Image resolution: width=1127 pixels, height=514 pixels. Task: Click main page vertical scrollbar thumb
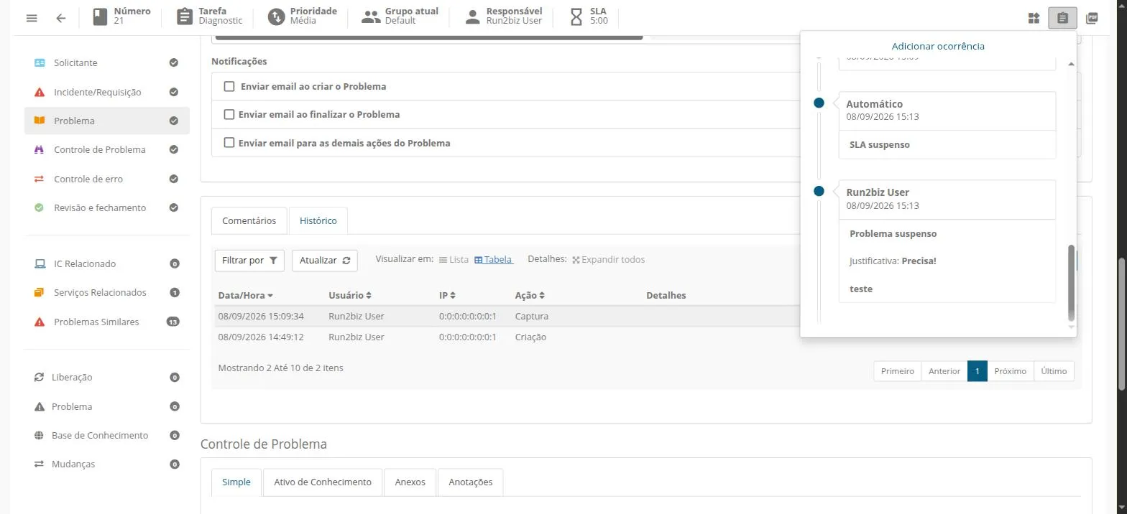[x=1121, y=324]
